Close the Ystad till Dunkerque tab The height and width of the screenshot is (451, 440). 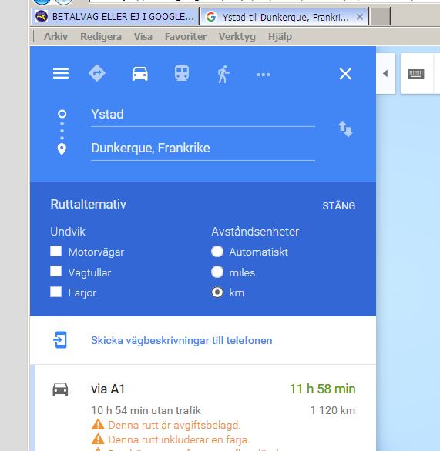tap(360, 17)
